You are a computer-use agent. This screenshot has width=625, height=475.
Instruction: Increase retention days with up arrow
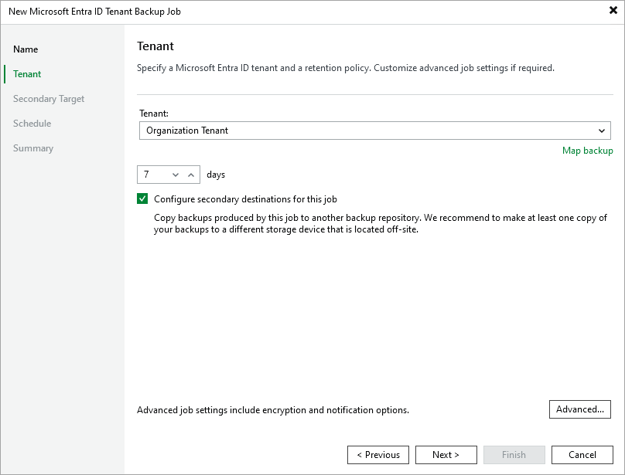(x=192, y=174)
